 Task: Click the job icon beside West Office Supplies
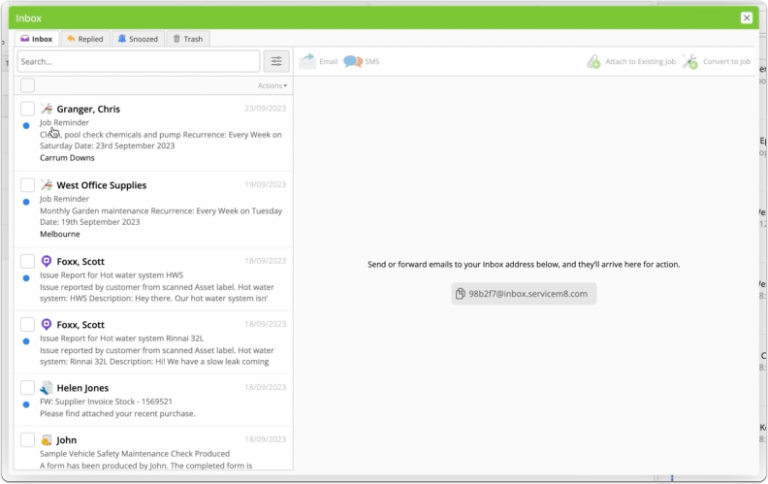[47, 184]
